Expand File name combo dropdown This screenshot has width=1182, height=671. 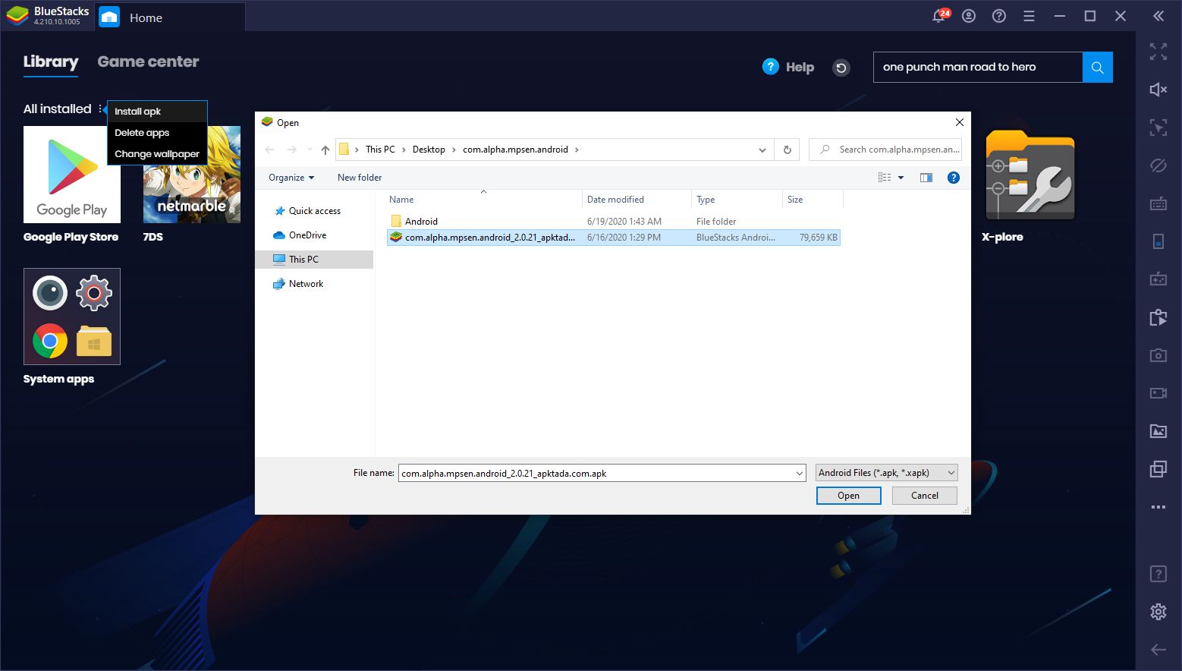pyautogui.click(x=799, y=473)
